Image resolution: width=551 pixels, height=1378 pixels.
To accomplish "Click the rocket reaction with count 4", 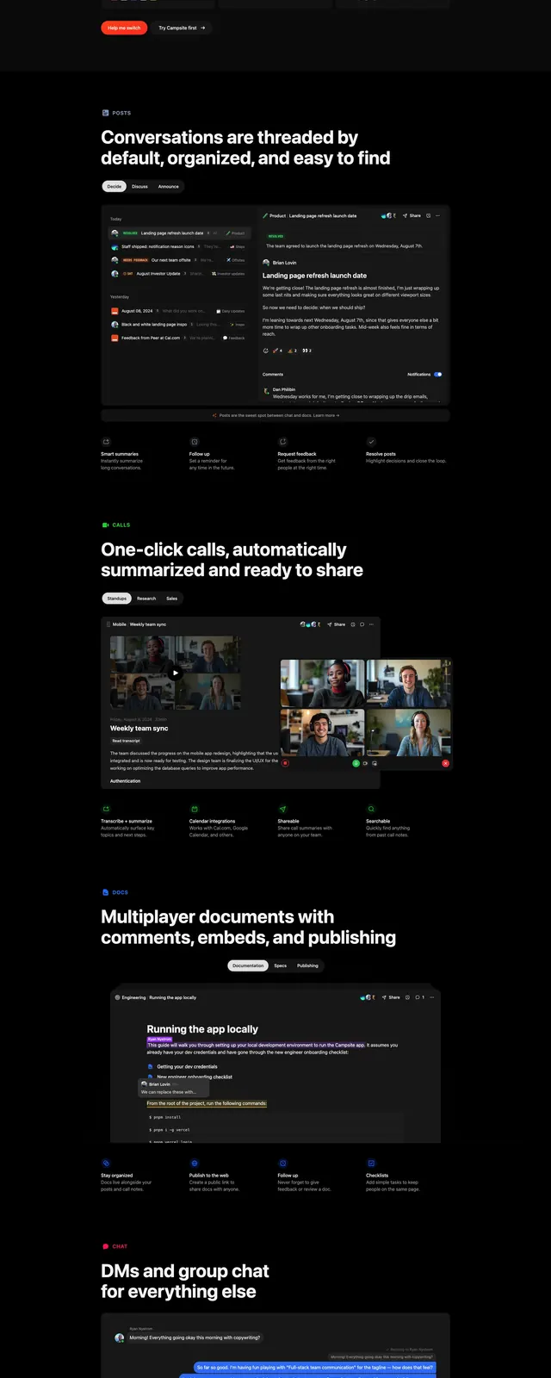I will click(x=277, y=351).
